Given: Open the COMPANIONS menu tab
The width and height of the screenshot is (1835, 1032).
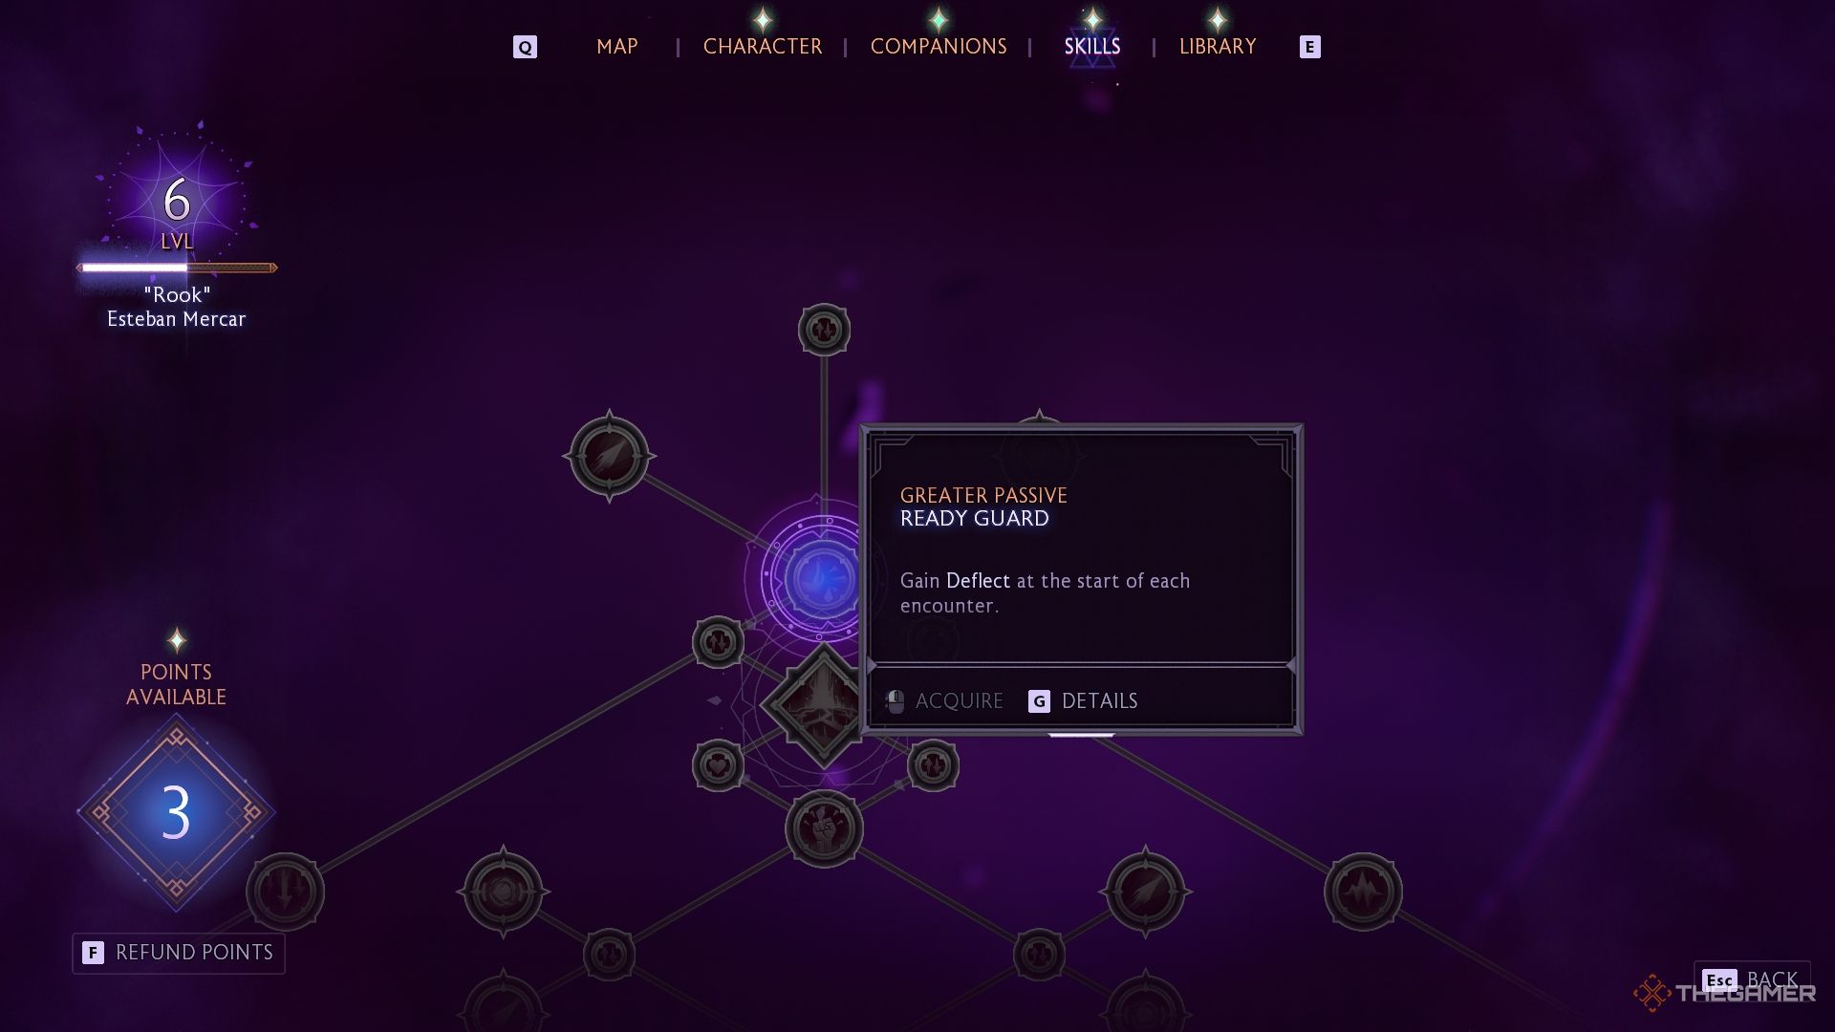Looking at the screenshot, I should [939, 47].
